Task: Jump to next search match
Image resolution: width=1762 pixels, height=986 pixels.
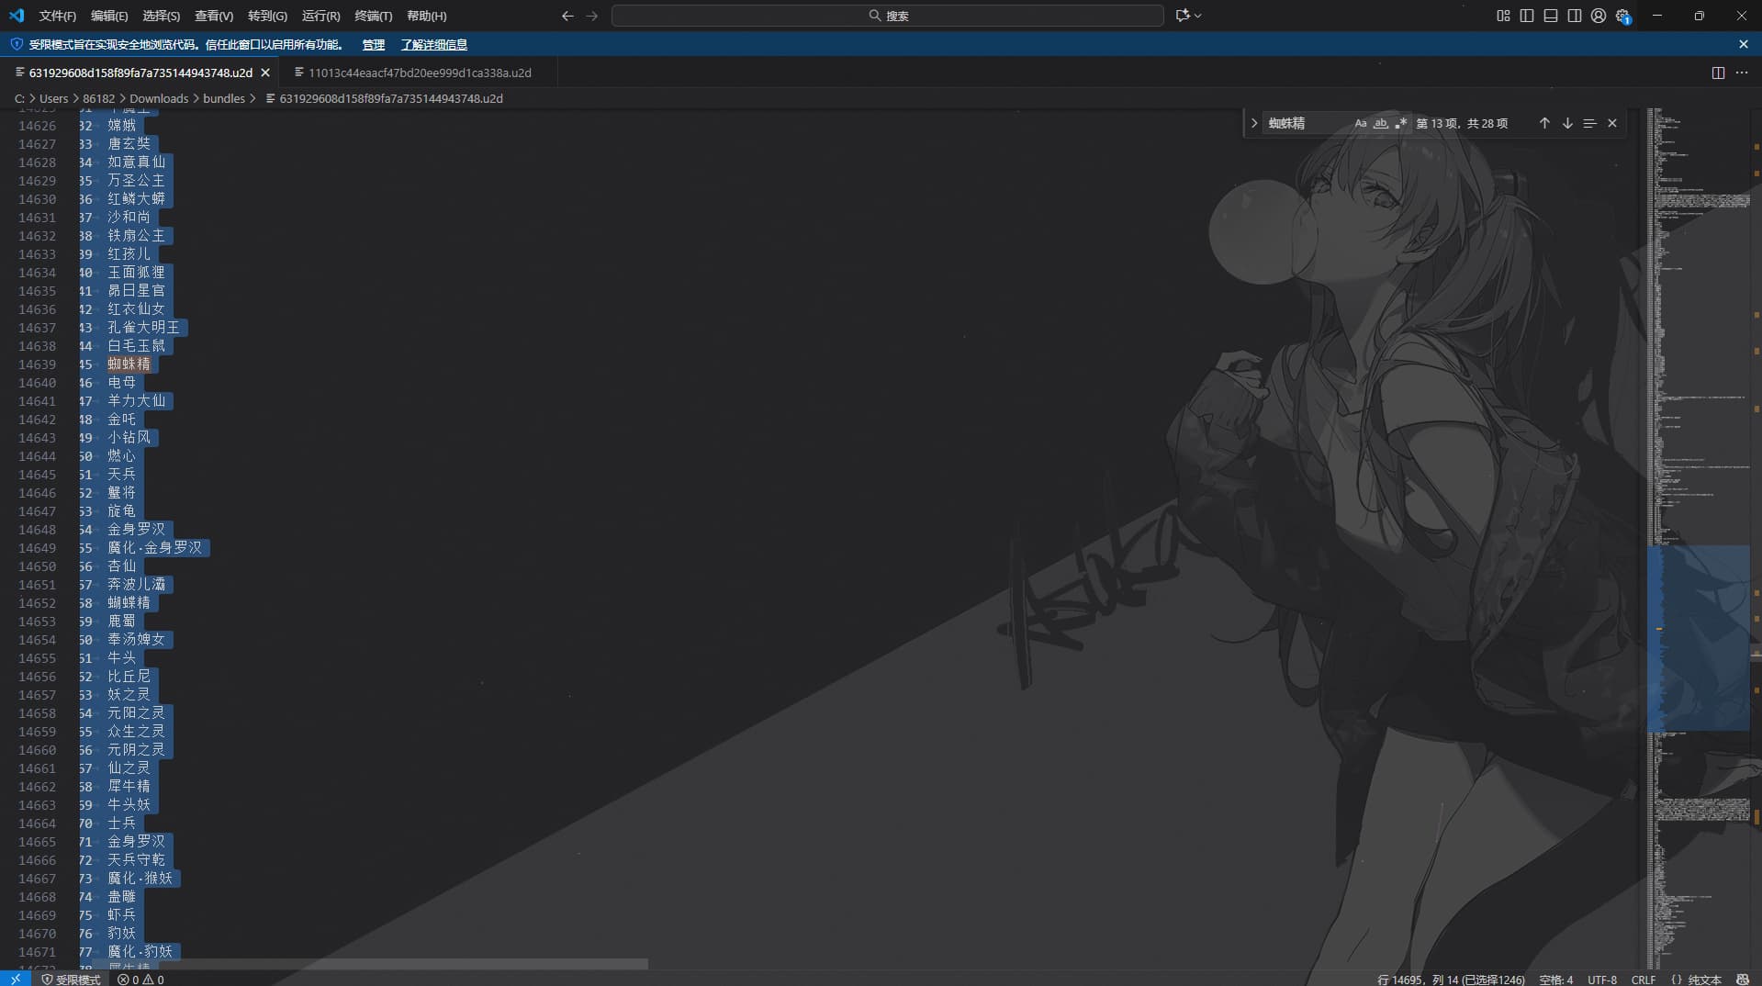Action: click(x=1567, y=123)
